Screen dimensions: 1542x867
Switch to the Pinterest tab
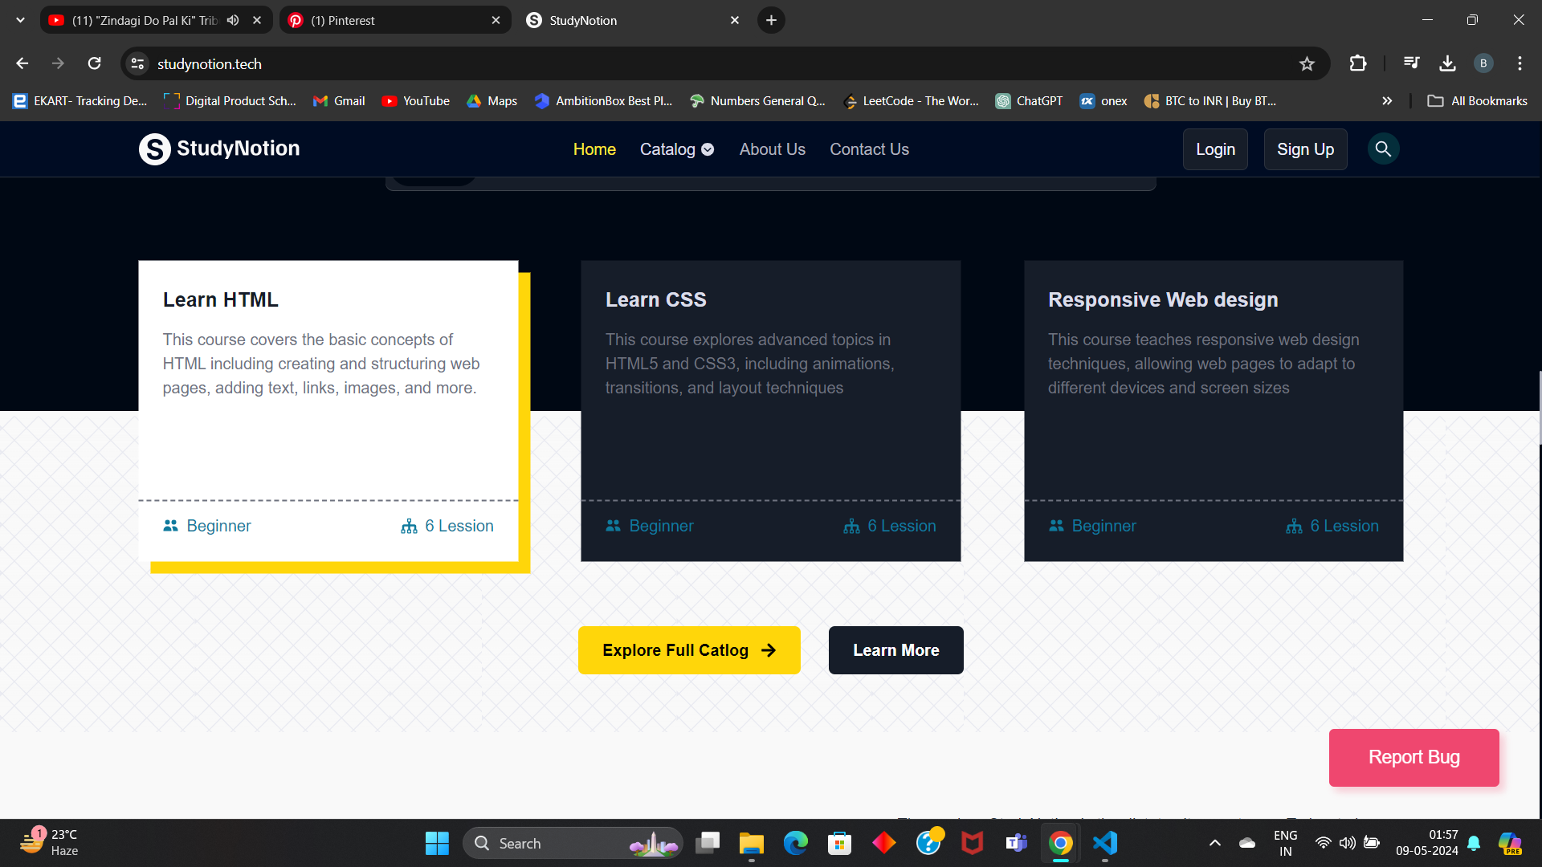(x=385, y=20)
